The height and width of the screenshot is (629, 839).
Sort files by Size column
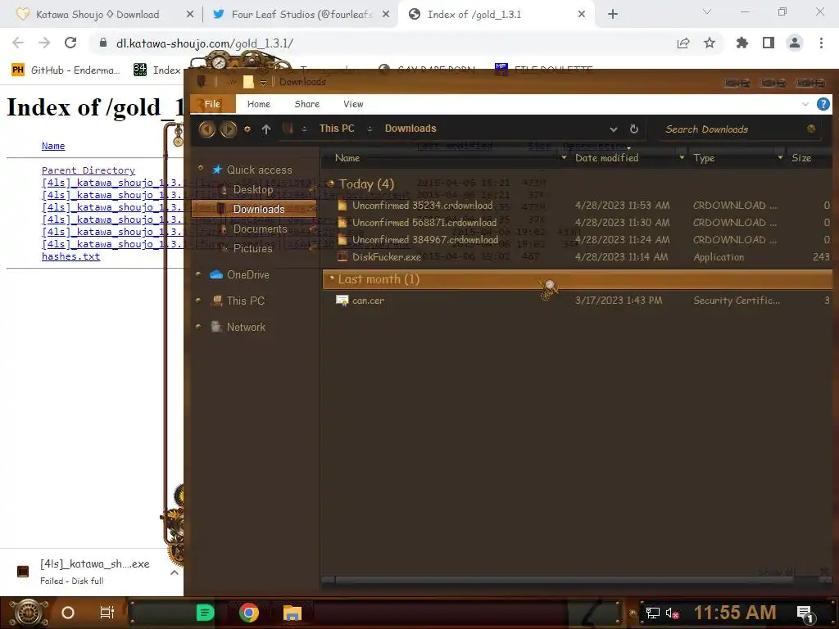801,158
